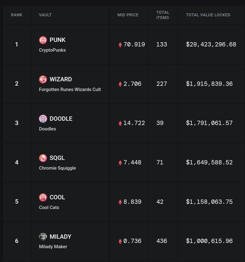
Task: Click the SQGL vault avatar icon
Action: click(x=43, y=158)
